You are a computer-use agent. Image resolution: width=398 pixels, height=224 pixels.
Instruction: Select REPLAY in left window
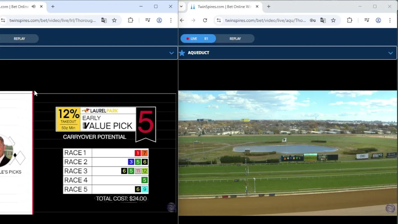(19, 39)
